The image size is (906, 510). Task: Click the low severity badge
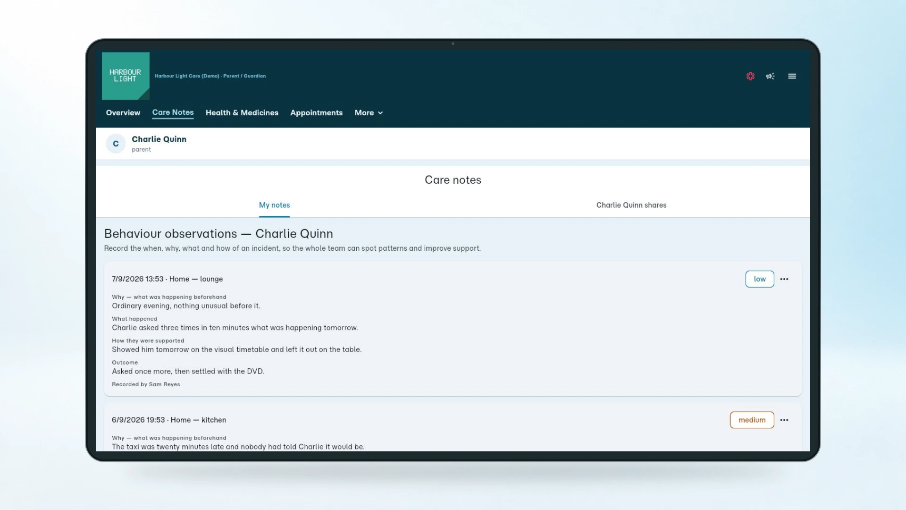[760, 279]
